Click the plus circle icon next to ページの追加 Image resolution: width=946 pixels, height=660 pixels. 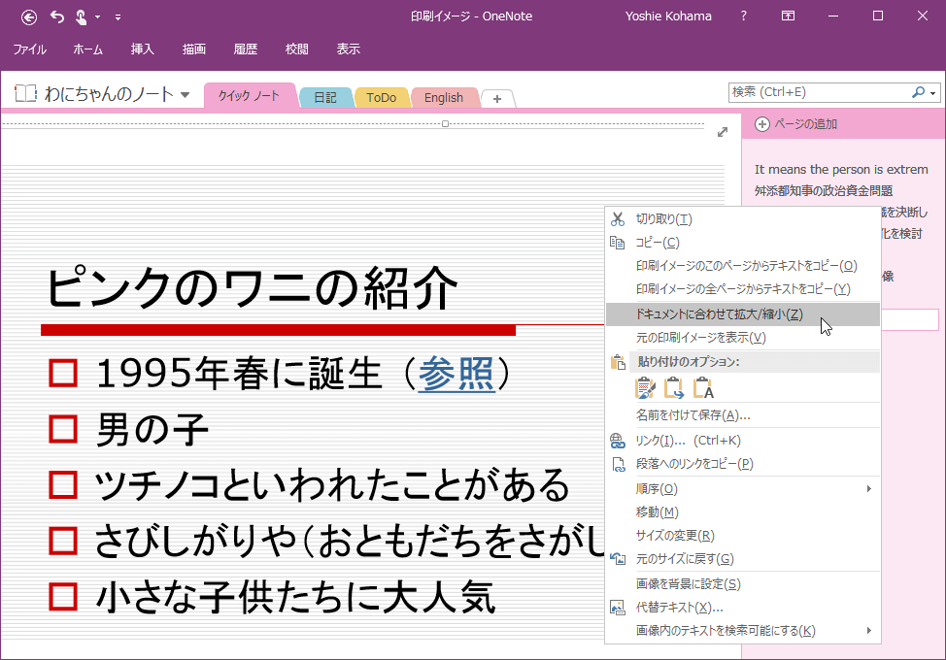pyautogui.click(x=762, y=124)
